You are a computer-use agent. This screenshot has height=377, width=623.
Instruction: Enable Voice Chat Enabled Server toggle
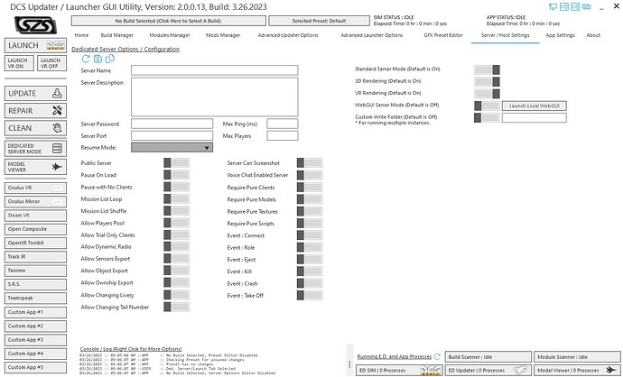(310, 175)
